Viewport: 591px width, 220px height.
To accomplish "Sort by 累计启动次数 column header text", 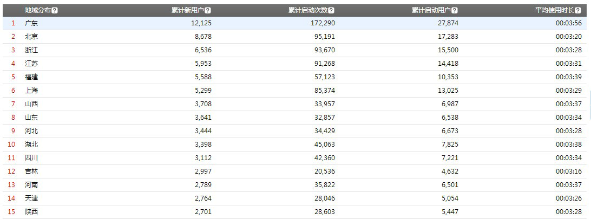I will pos(308,10).
